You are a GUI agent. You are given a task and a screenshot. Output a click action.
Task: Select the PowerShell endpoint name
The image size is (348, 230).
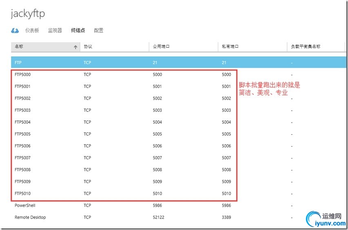25,205
